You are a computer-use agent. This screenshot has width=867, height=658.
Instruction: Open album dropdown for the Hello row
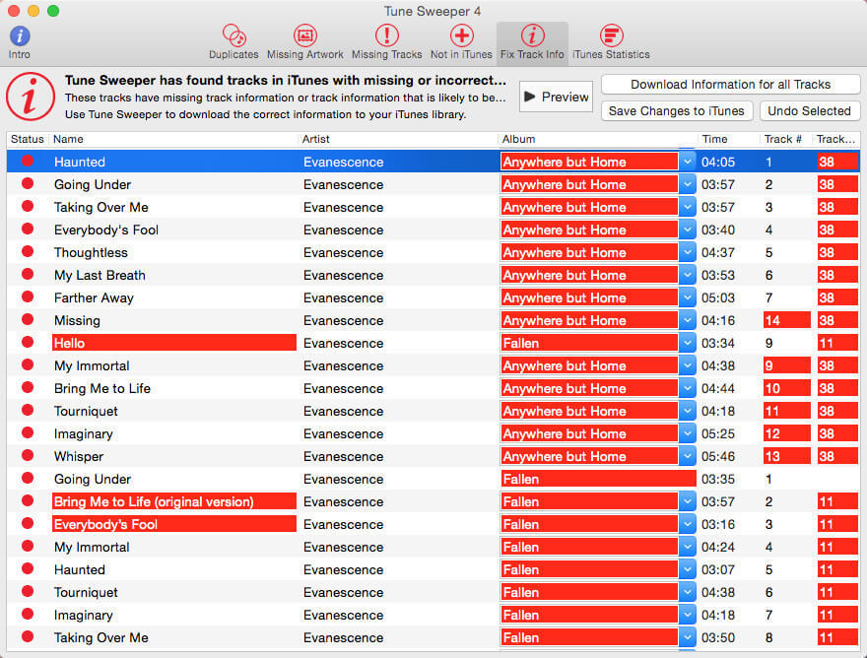(x=688, y=344)
